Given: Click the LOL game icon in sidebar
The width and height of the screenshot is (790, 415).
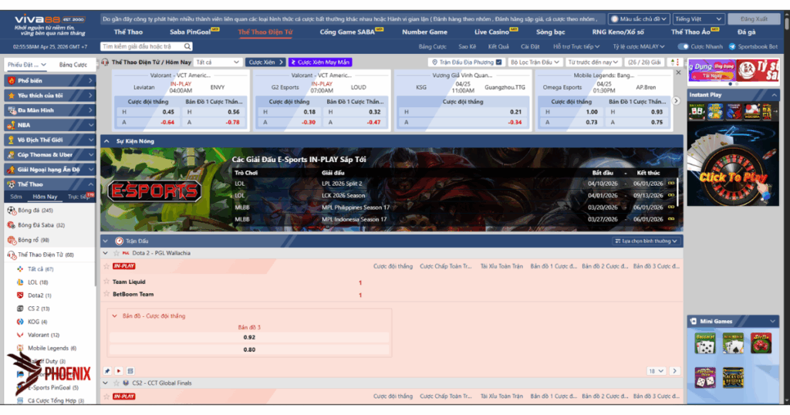Looking at the screenshot, I should pos(20,282).
